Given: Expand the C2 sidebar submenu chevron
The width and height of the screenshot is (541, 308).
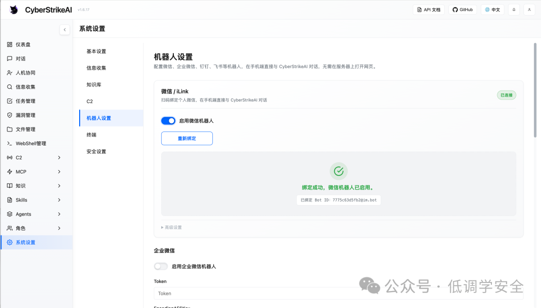Looking at the screenshot, I should point(59,157).
